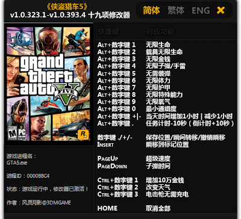Click the Alt+数字键 5 hotkey label
This screenshot has height=219, width=241.
click(x=116, y=73)
